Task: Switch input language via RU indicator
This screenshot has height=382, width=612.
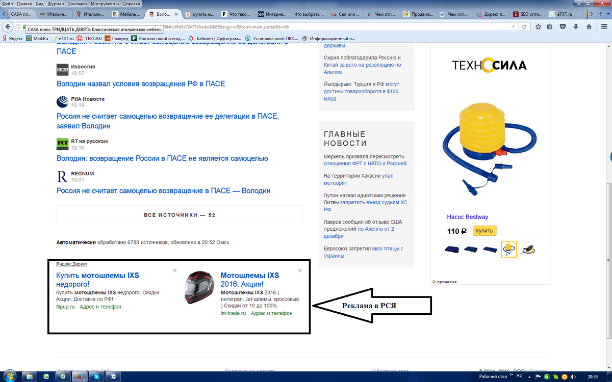Action: [x=520, y=376]
